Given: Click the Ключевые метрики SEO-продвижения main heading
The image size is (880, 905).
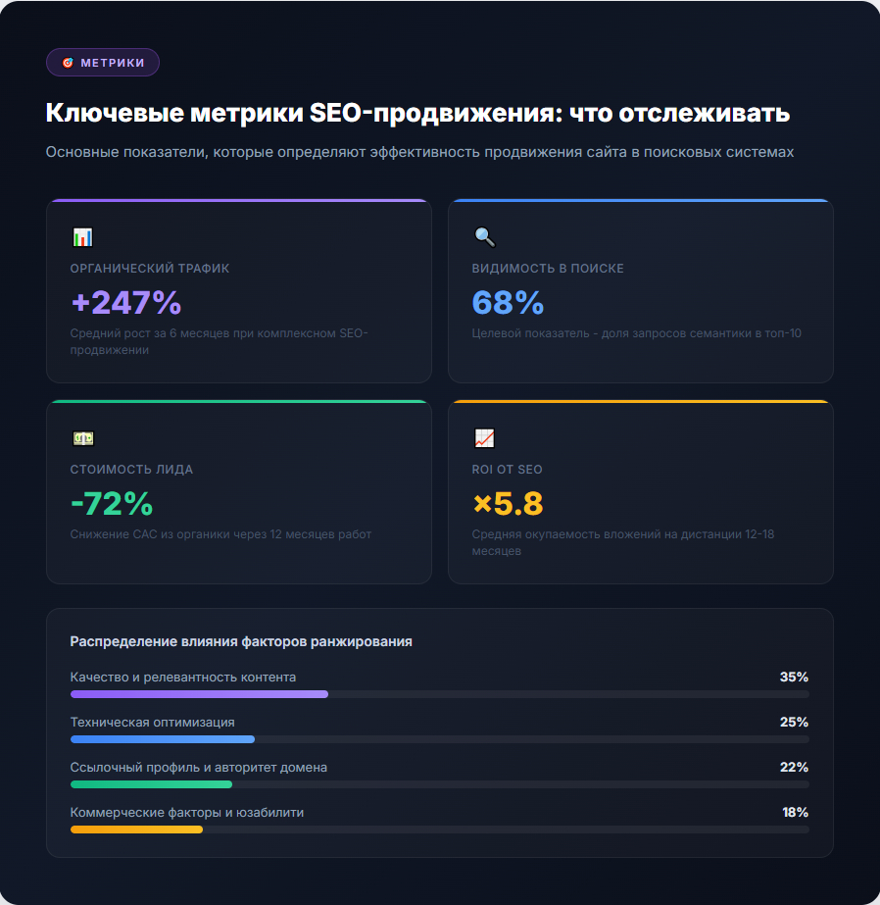Looking at the screenshot, I should [417, 114].
